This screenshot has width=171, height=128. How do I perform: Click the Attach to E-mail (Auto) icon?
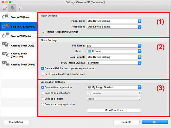(6, 45)
